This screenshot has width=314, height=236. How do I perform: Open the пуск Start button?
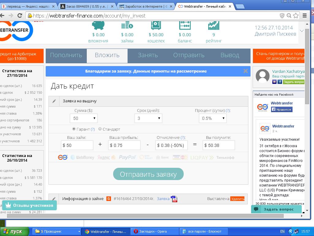pyautogui.click(x=14, y=231)
